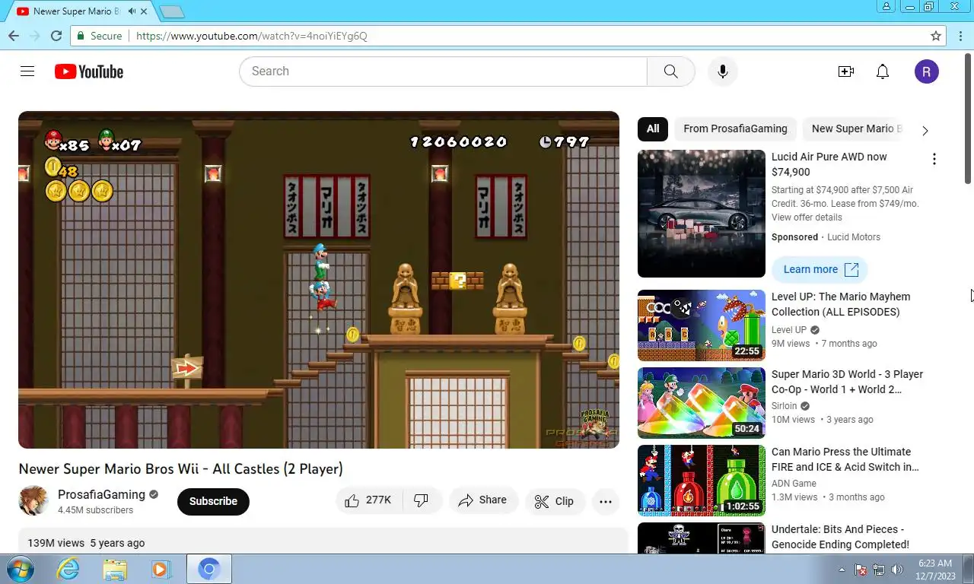Open Super Mario 3D World thumbnail
The width and height of the screenshot is (974, 584).
[x=702, y=402]
